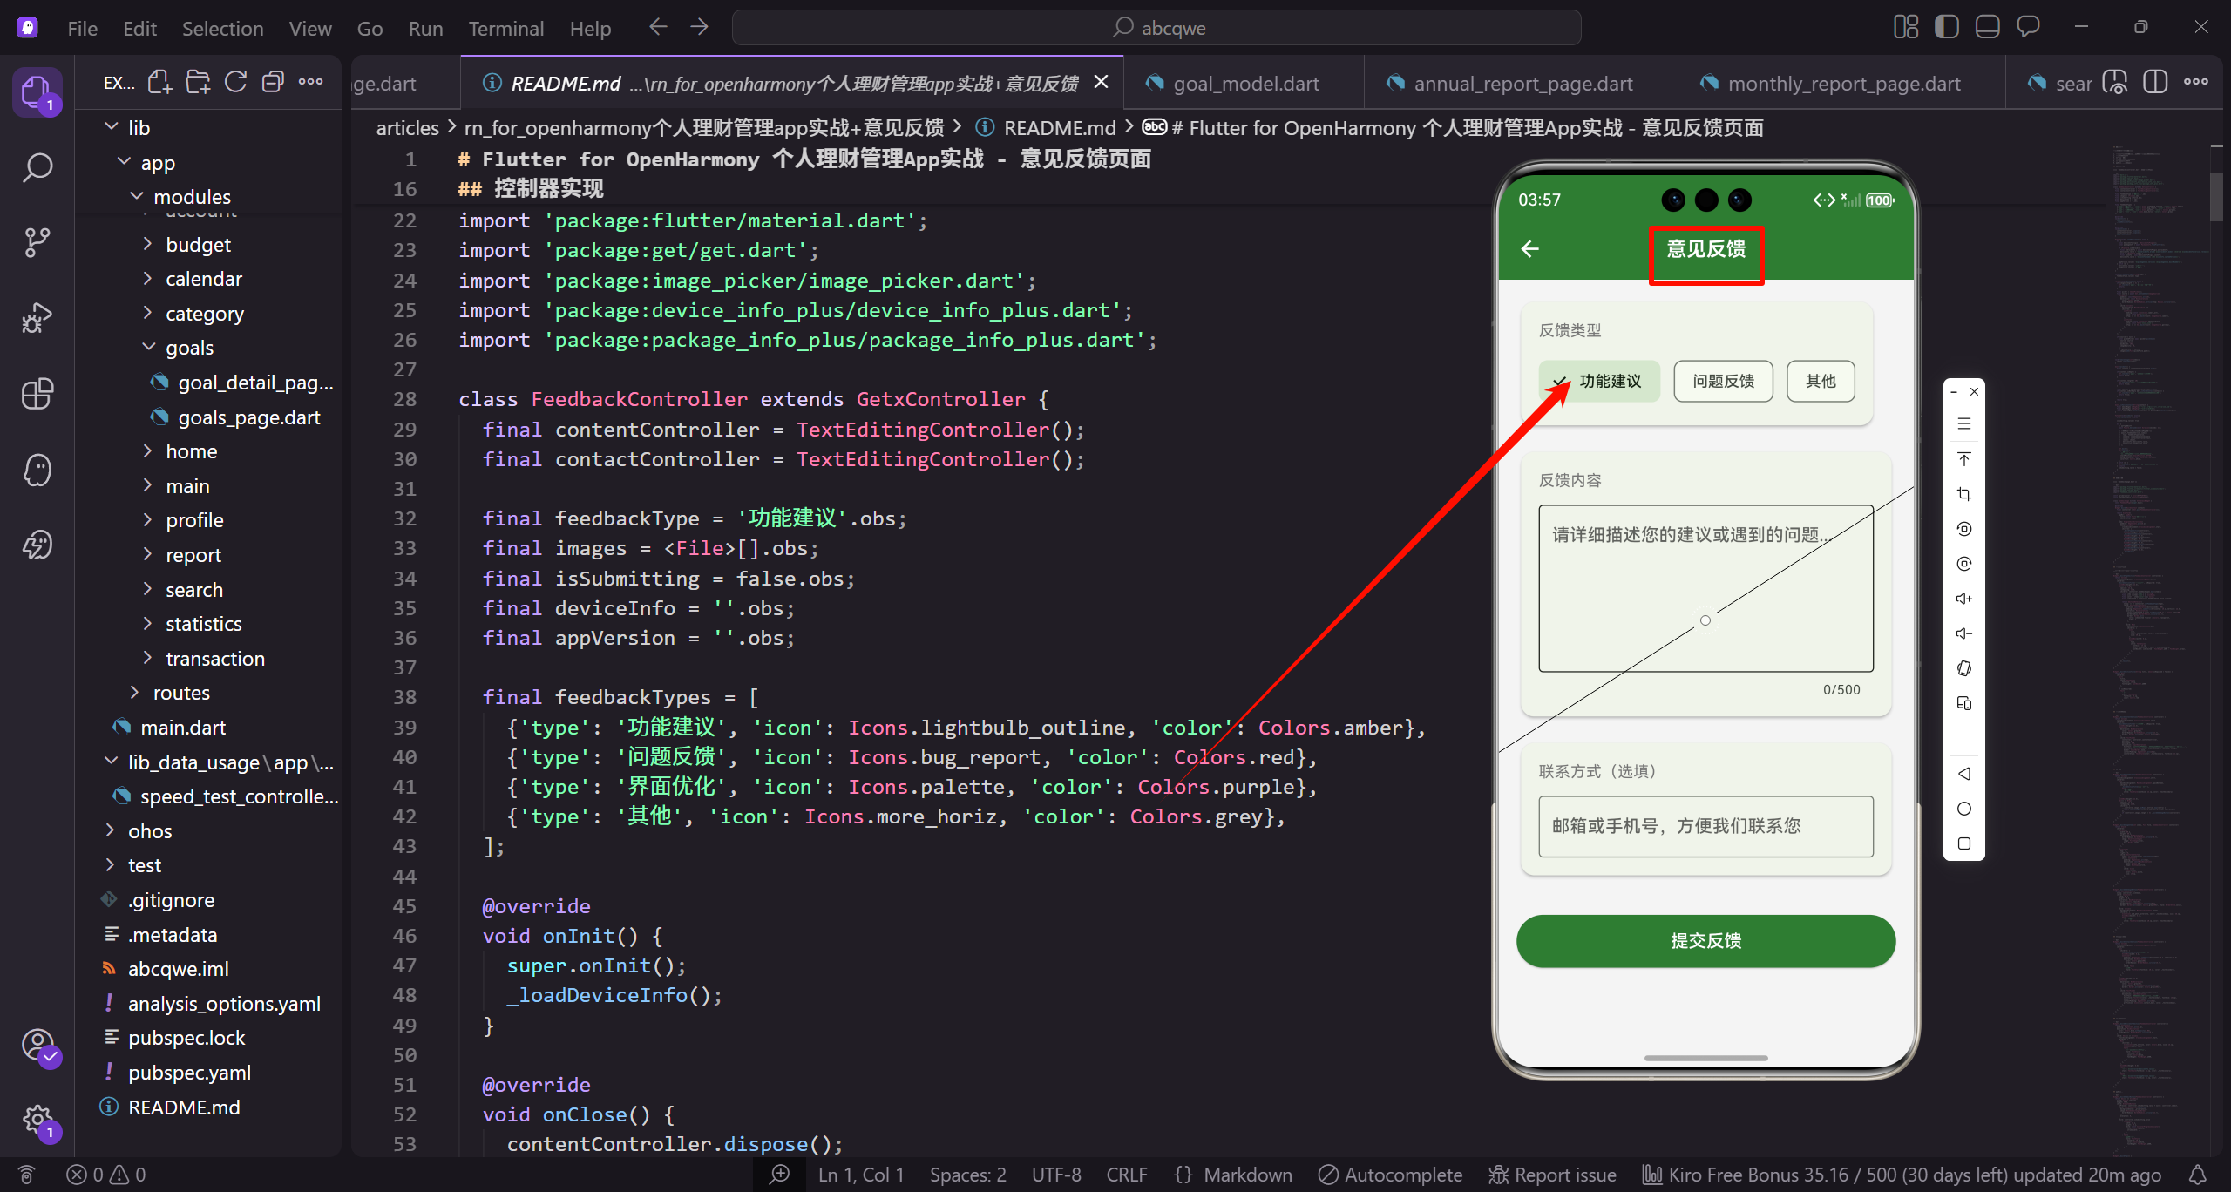Expand the routes folder

point(181,693)
